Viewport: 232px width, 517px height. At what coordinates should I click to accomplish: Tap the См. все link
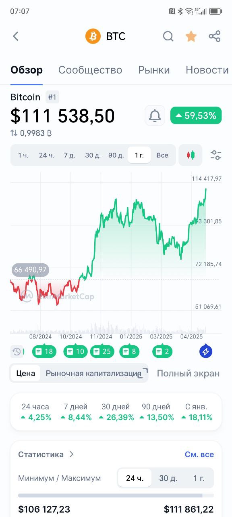(x=199, y=454)
